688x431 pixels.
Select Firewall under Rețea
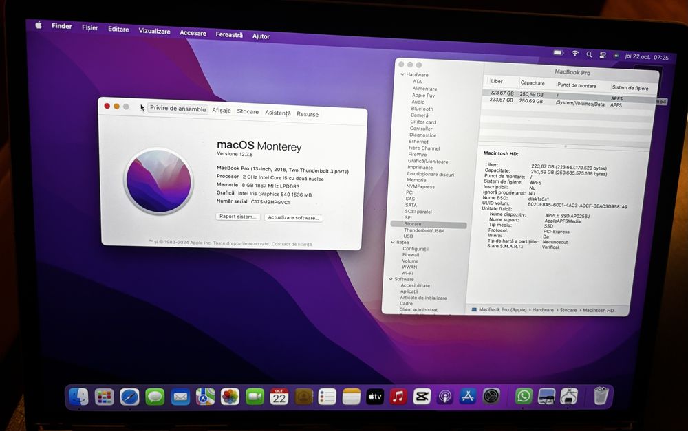click(411, 255)
